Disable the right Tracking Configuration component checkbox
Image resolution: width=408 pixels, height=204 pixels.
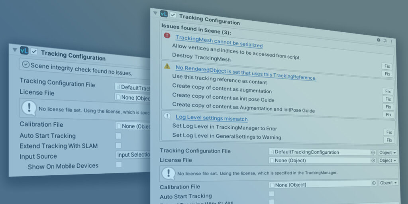(173, 15)
